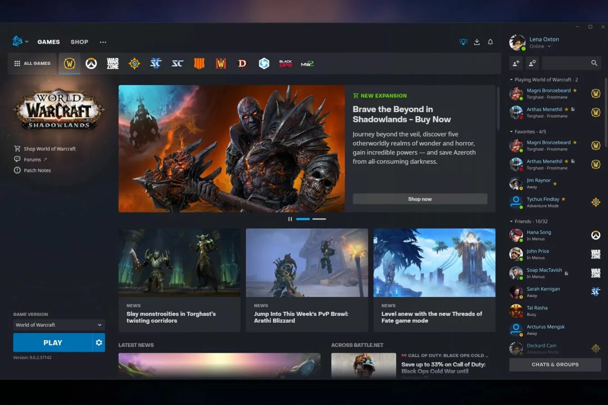Click the friends list scrollbar

(x=605, y=112)
